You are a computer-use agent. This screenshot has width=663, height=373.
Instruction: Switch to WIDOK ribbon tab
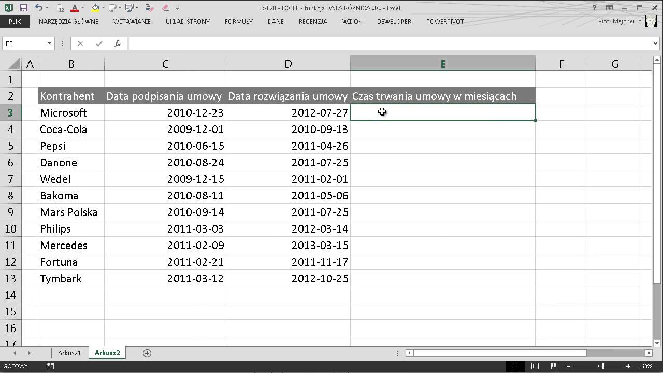[x=352, y=22]
